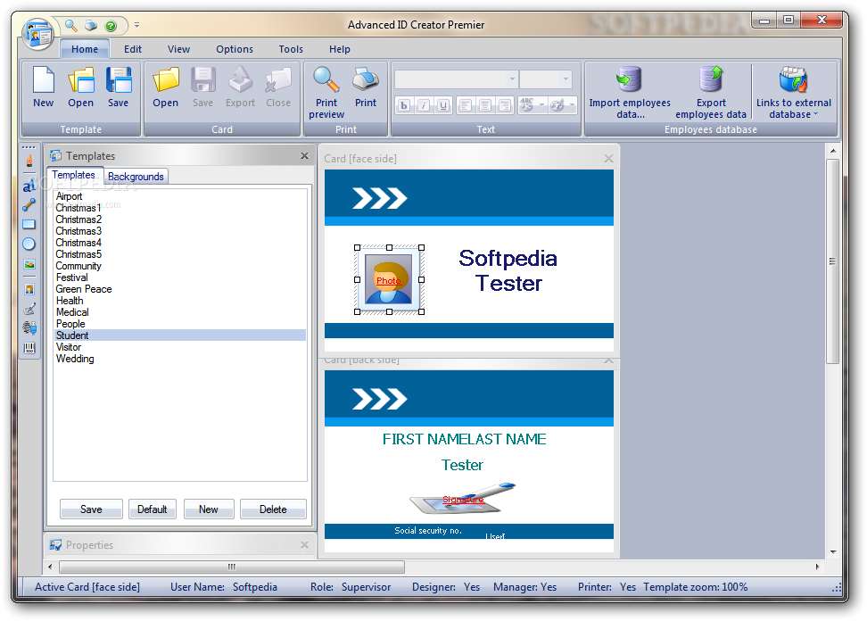
Task: Switch to the Backgrounds tab
Action: [x=136, y=177]
